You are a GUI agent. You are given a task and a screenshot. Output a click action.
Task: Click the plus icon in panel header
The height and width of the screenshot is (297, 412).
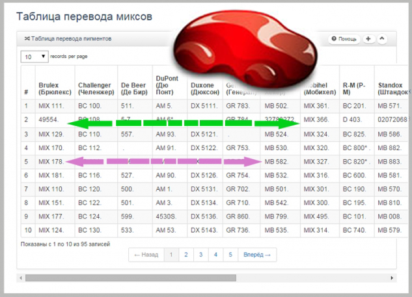[x=368, y=39]
